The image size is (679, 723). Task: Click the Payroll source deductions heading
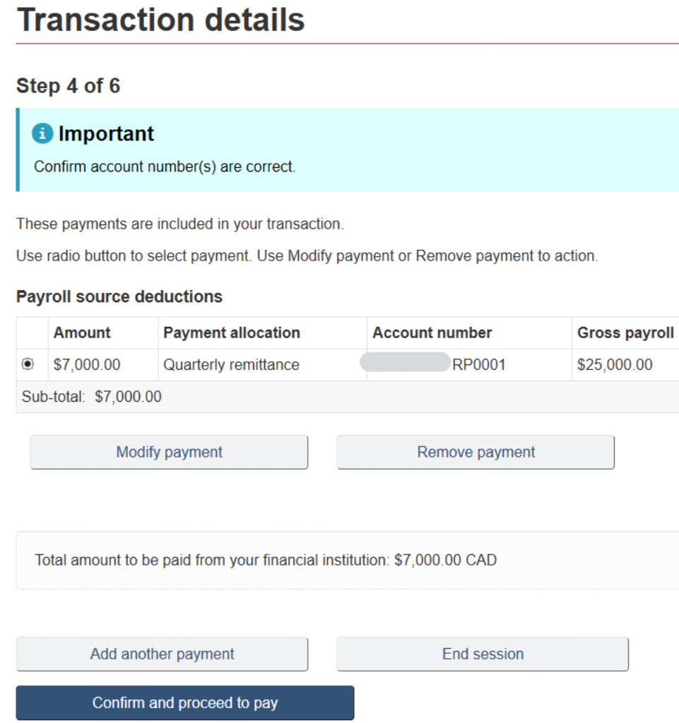[119, 297]
